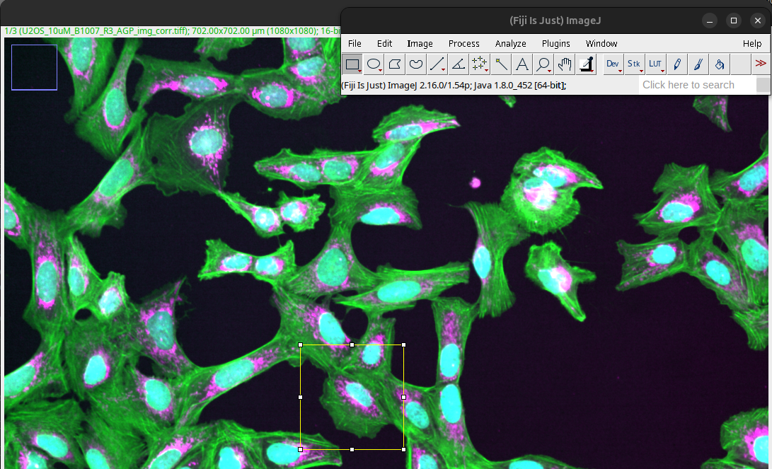This screenshot has height=469, width=772.
Task: Choose the Polygon selection tool
Action: 395,64
